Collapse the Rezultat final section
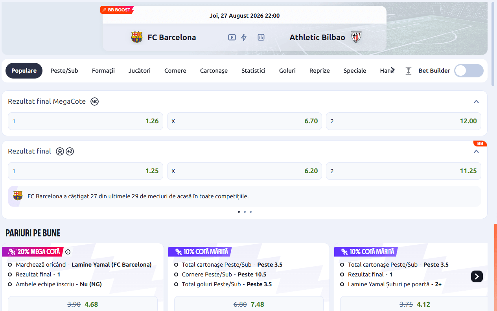This screenshot has width=497, height=311. [x=476, y=152]
